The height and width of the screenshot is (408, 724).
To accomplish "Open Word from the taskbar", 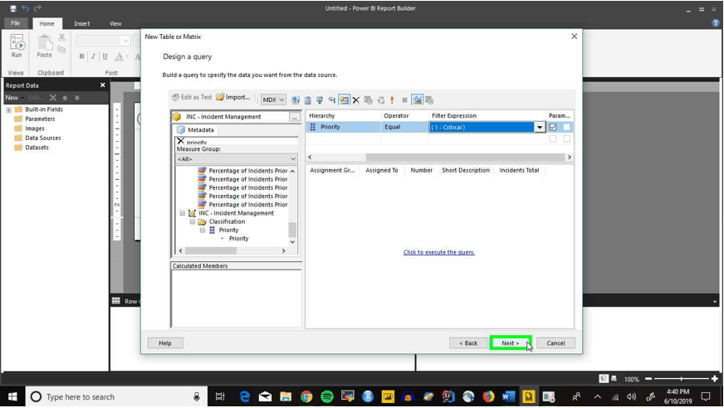I will (508, 396).
